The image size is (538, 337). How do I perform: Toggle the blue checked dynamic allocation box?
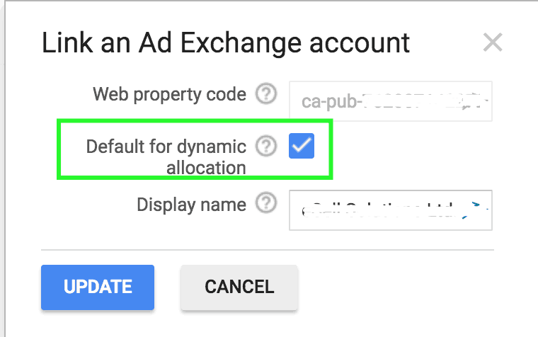pos(302,147)
